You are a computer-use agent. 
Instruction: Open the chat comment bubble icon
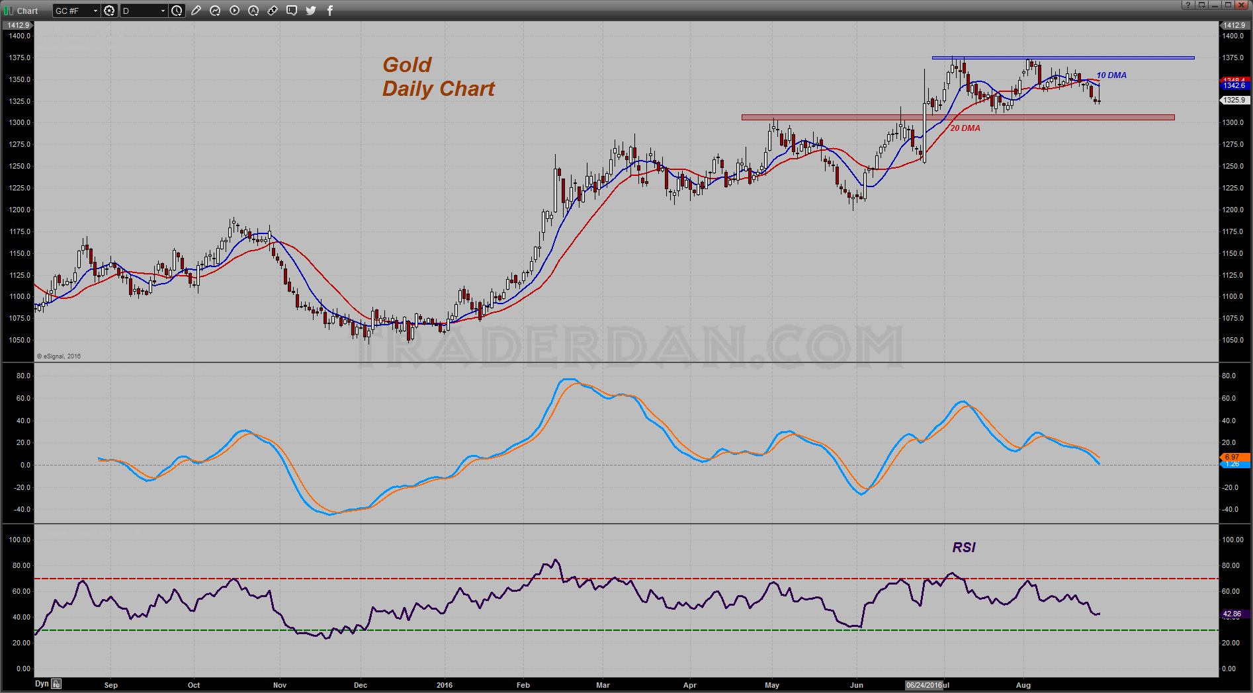tap(292, 11)
